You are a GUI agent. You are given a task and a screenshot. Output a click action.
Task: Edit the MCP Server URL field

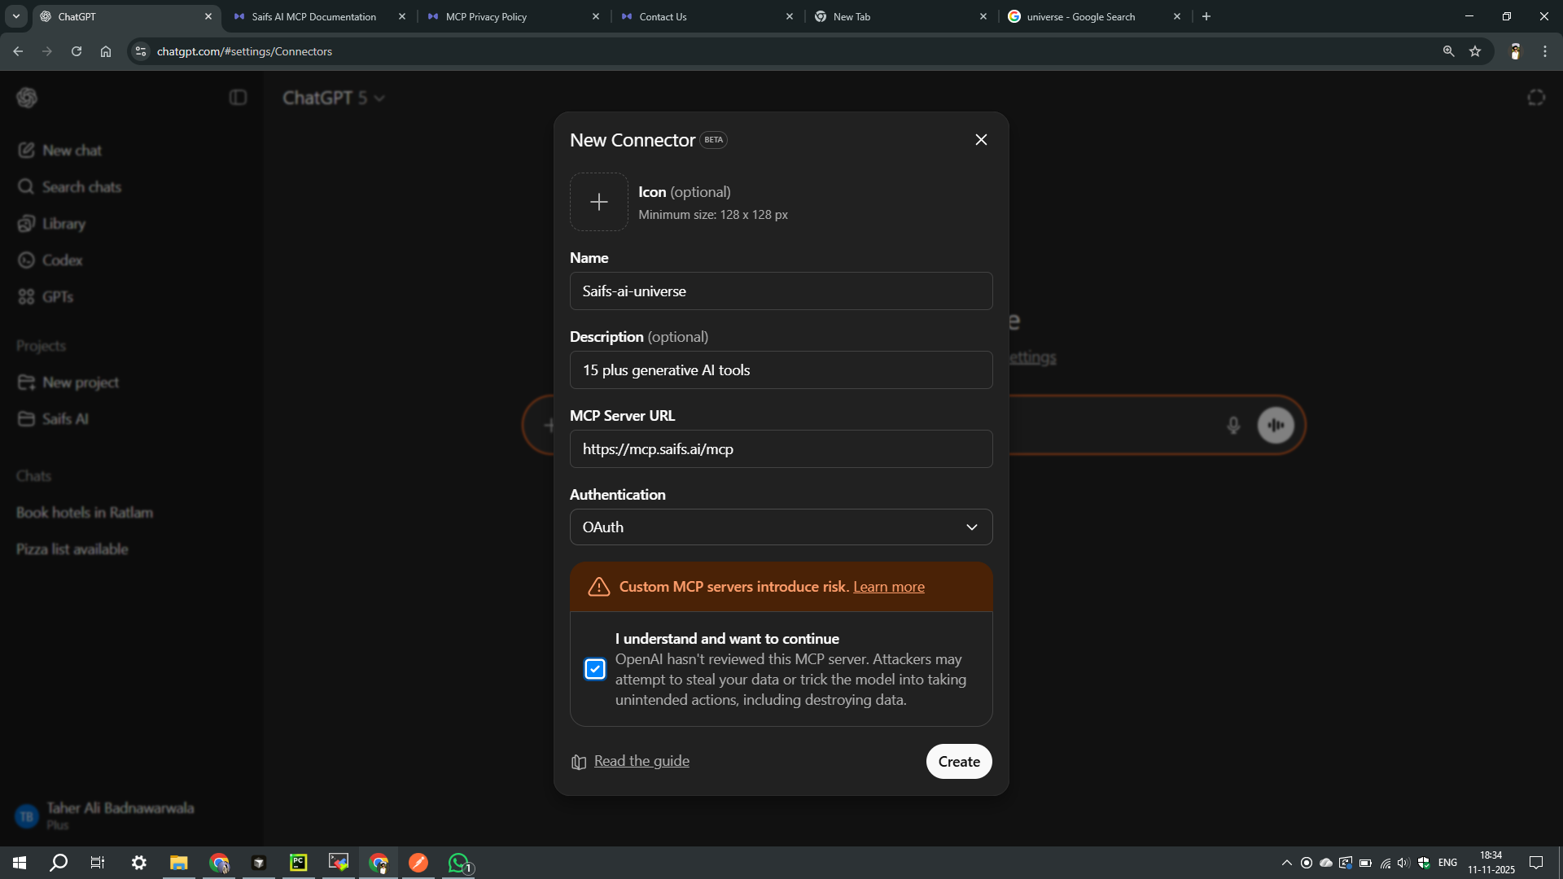781,449
